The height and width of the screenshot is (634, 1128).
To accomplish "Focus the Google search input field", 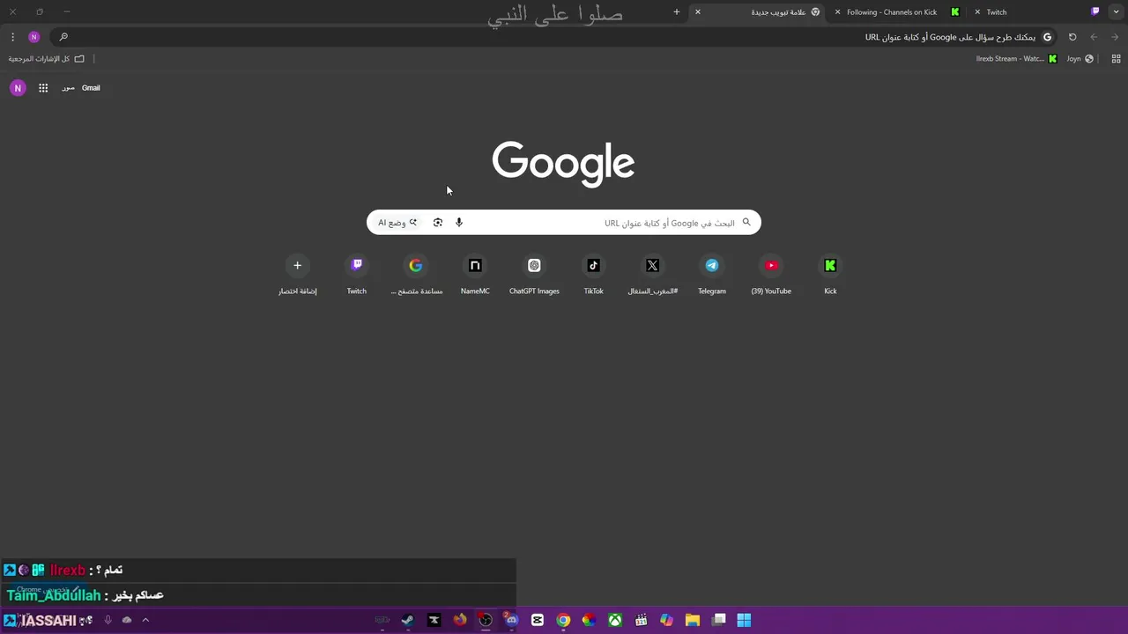I will click(x=564, y=223).
